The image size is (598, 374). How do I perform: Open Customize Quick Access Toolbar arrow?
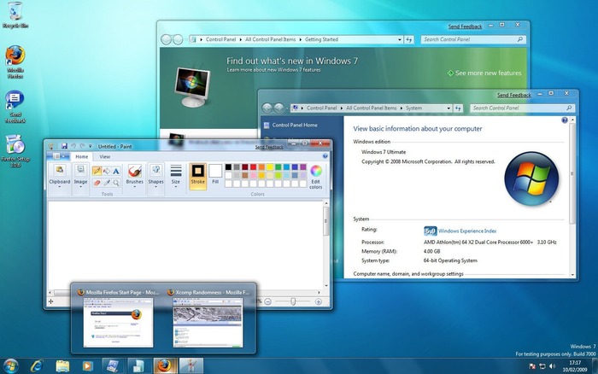[x=91, y=146]
